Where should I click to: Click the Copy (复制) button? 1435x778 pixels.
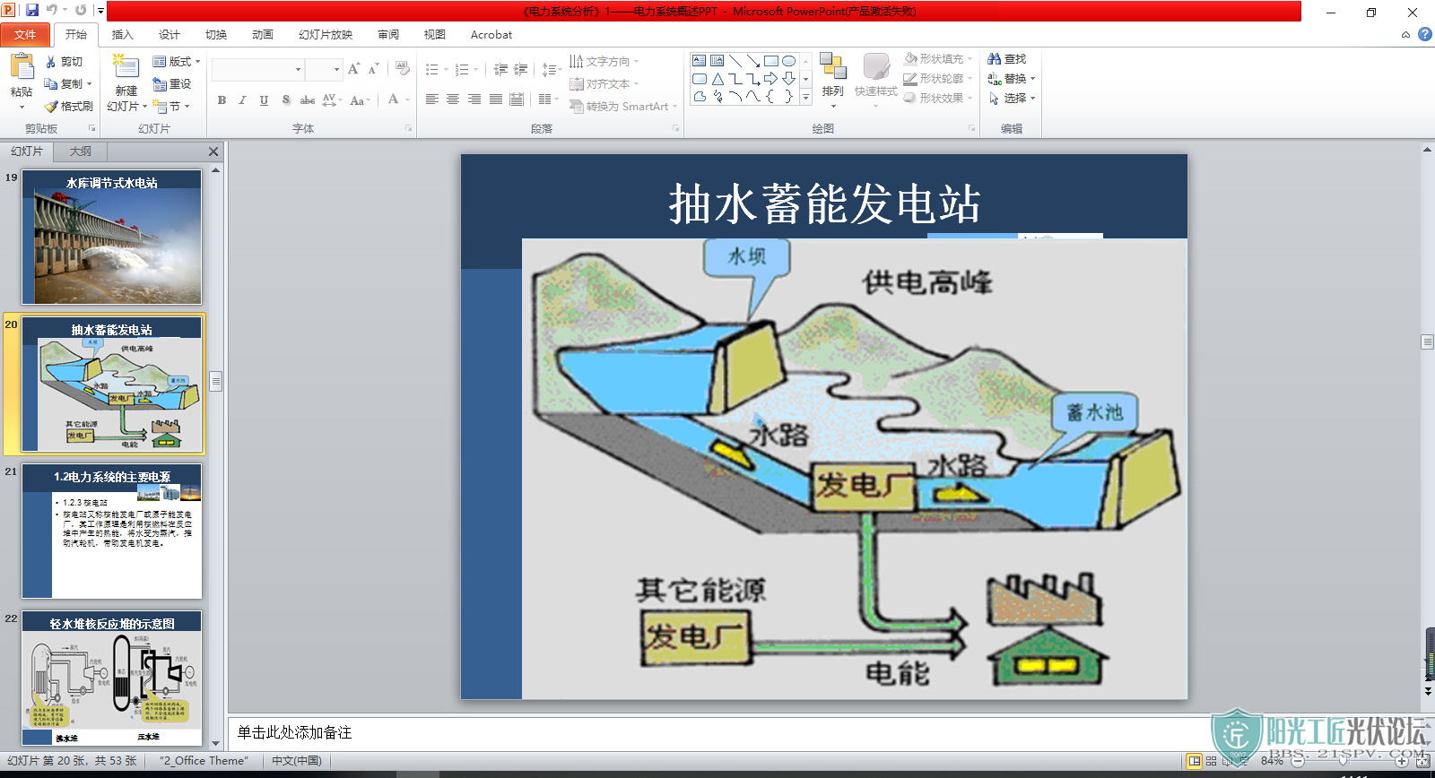pos(68,83)
